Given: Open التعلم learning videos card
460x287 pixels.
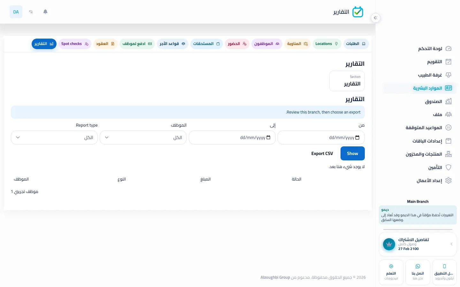Looking at the screenshot, I should (391, 272).
